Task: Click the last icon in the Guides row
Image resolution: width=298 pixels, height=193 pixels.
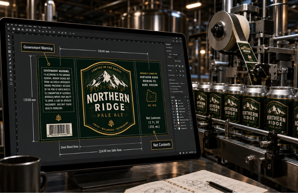Action: pos(183,71)
